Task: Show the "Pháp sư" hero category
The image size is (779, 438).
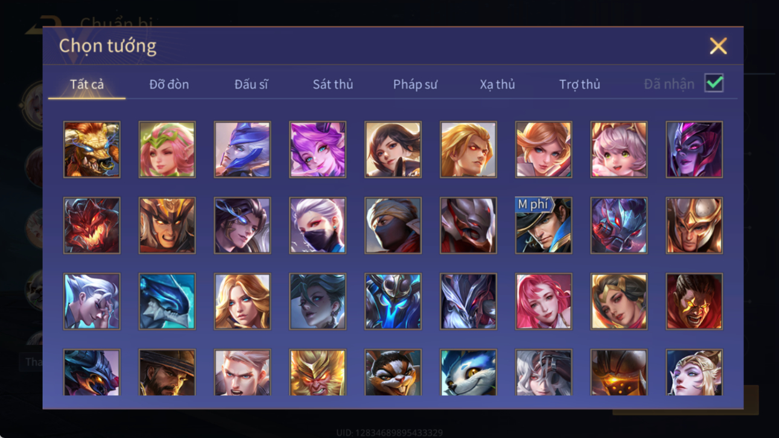Action: click(415, 84)
